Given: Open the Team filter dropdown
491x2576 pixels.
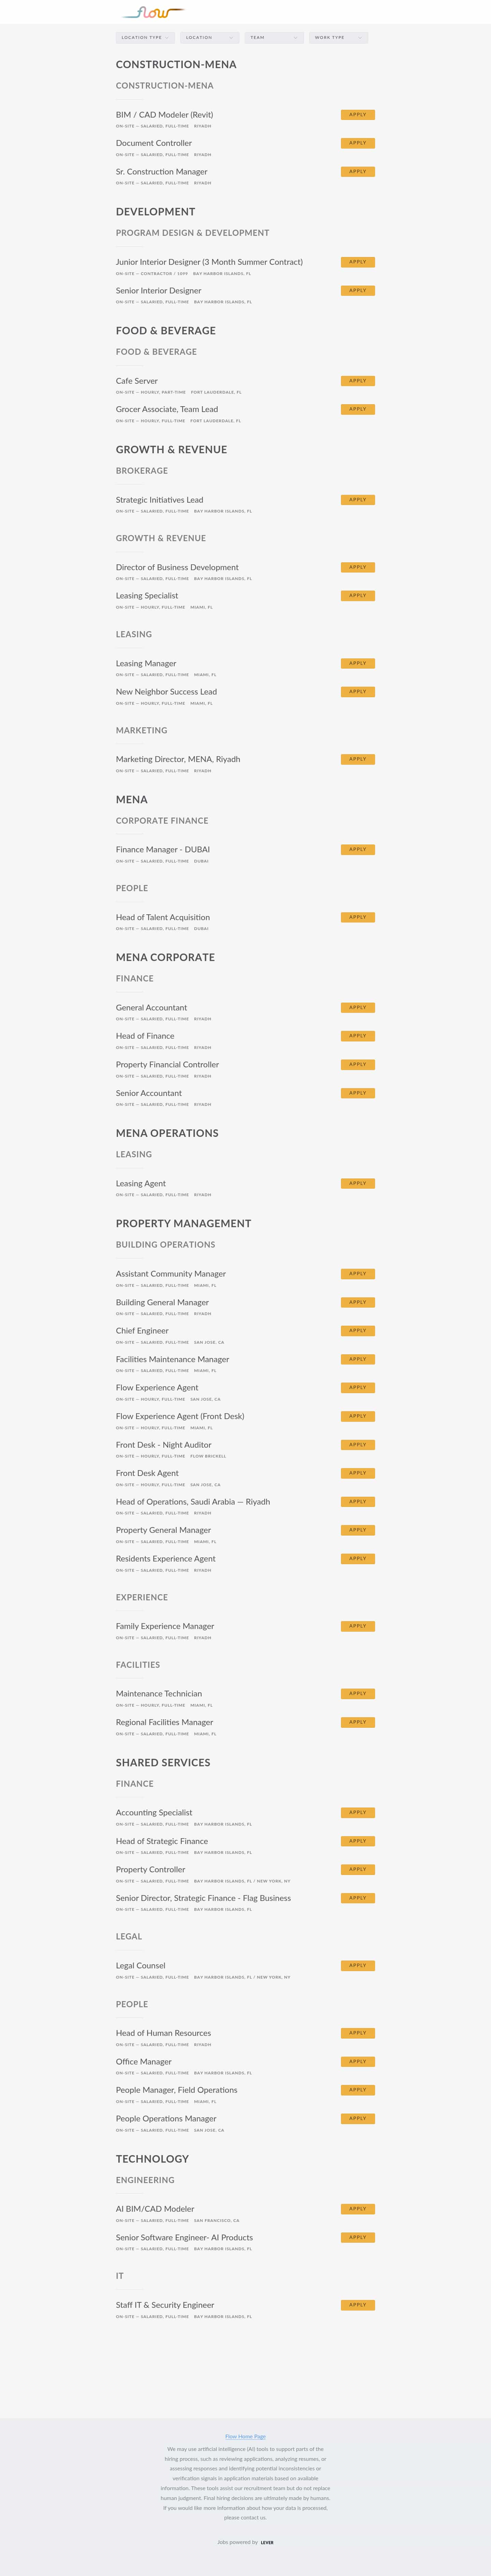Looking at the screenshot, I should (x=274, y=37).
